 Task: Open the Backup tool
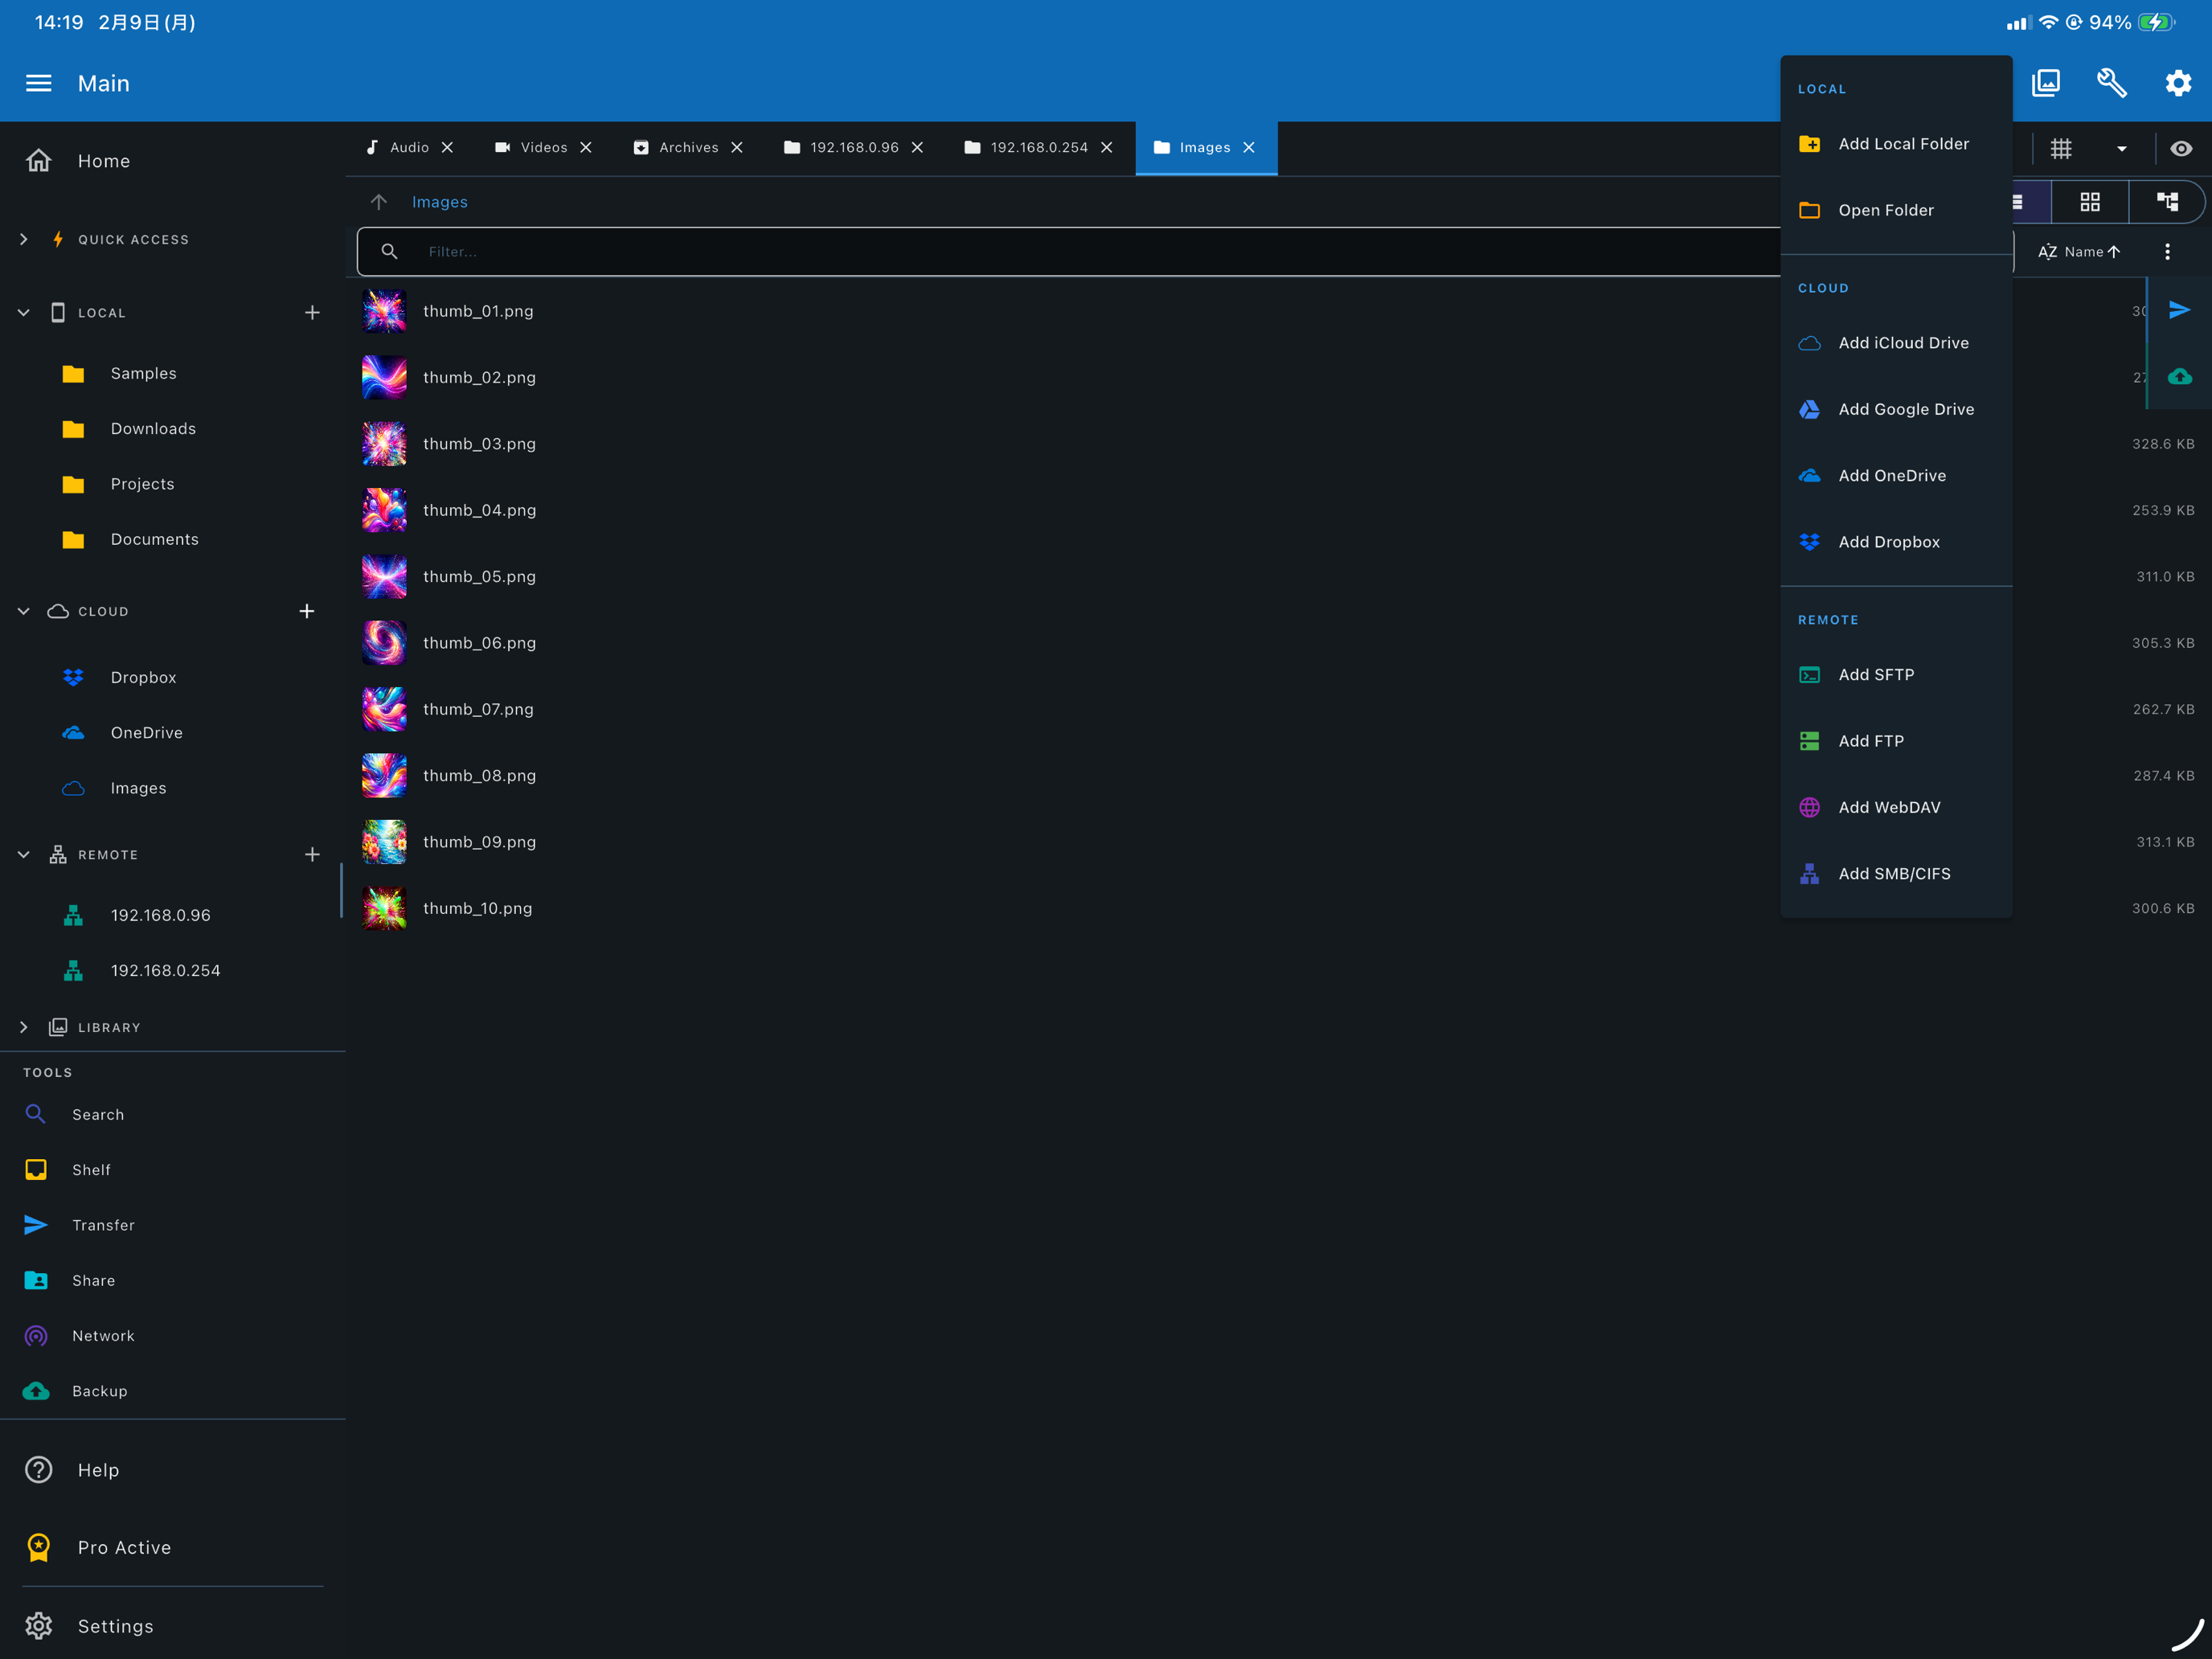(x=99, y=1390)
